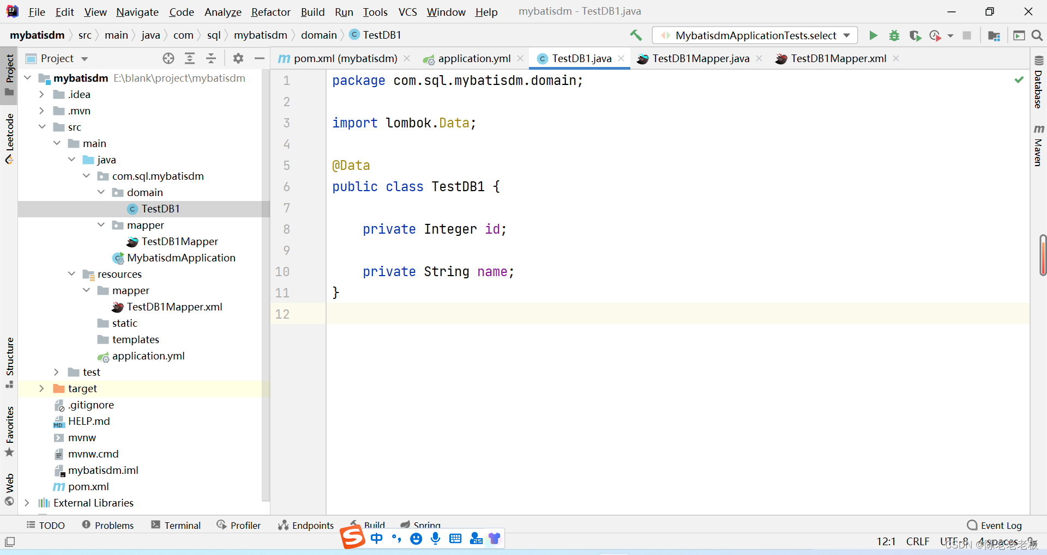Toggle the Project side panel tab

[9, 75]
